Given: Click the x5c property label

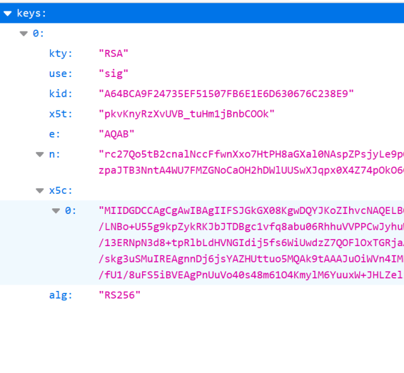Looking at the screenshot, I should 61,190.
